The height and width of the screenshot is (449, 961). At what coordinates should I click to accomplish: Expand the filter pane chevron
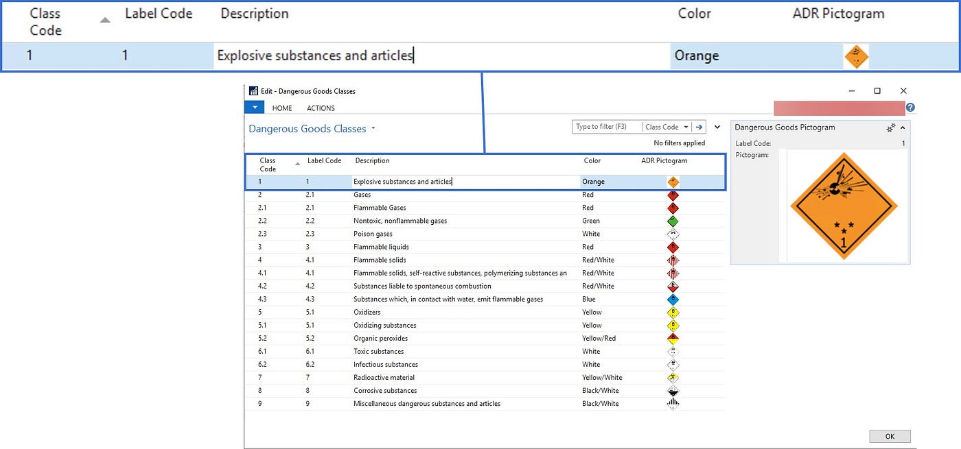click(717, 127)
